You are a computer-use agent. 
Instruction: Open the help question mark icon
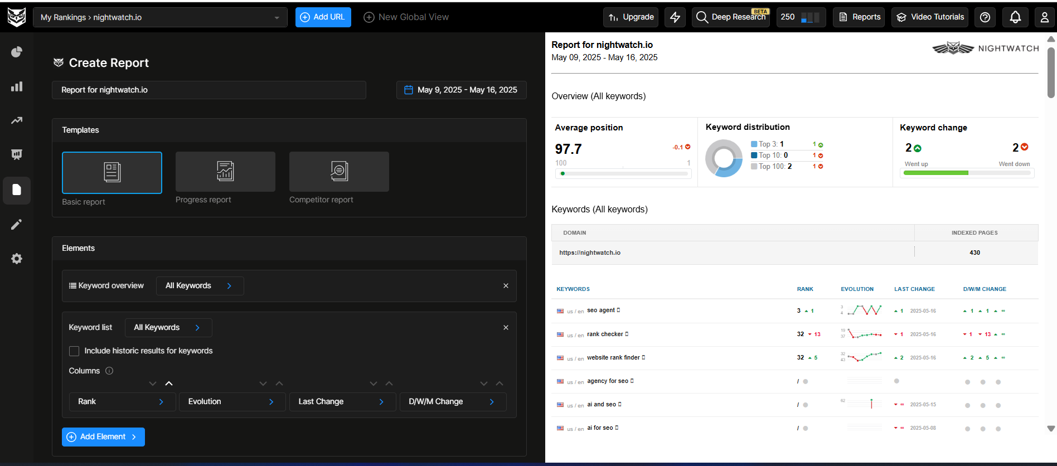coord(985,17)
